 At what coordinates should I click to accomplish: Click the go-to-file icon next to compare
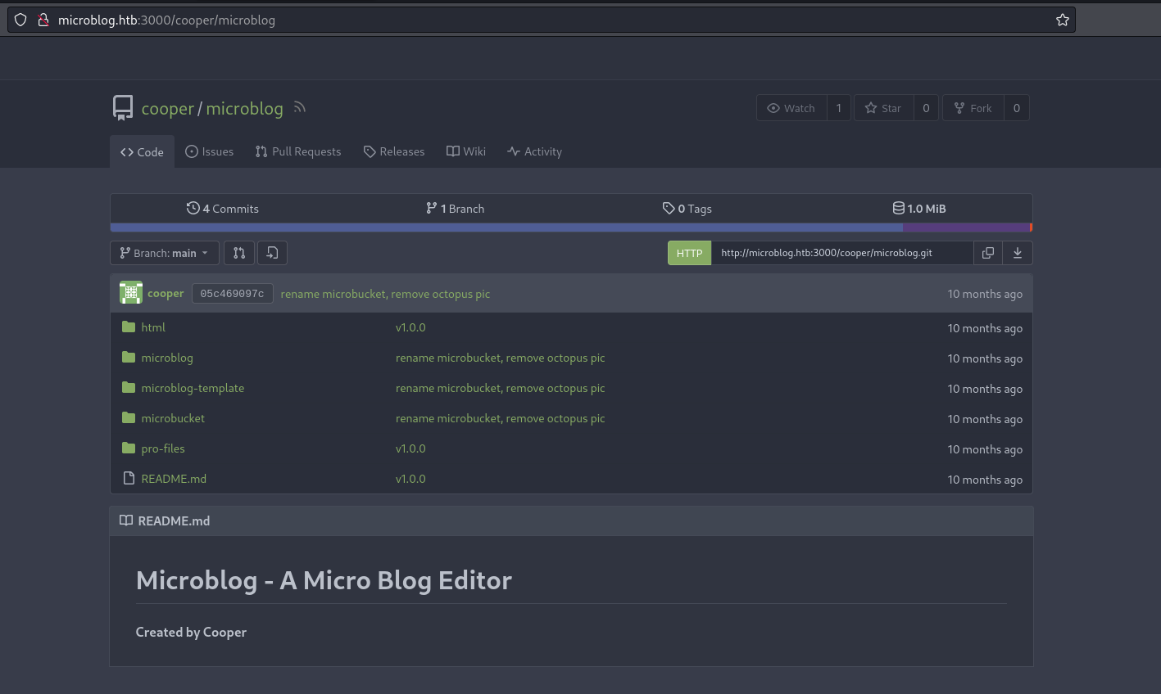click(x=272, y=253)
